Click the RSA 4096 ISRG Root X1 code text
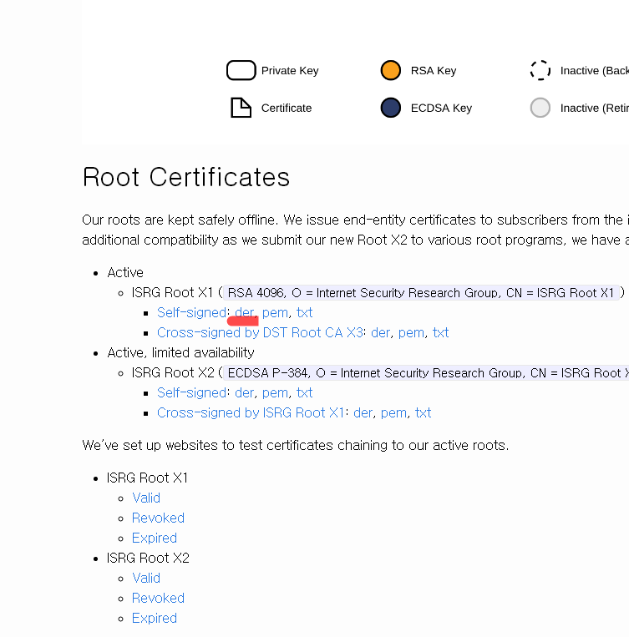 click(x=421, y=292)
